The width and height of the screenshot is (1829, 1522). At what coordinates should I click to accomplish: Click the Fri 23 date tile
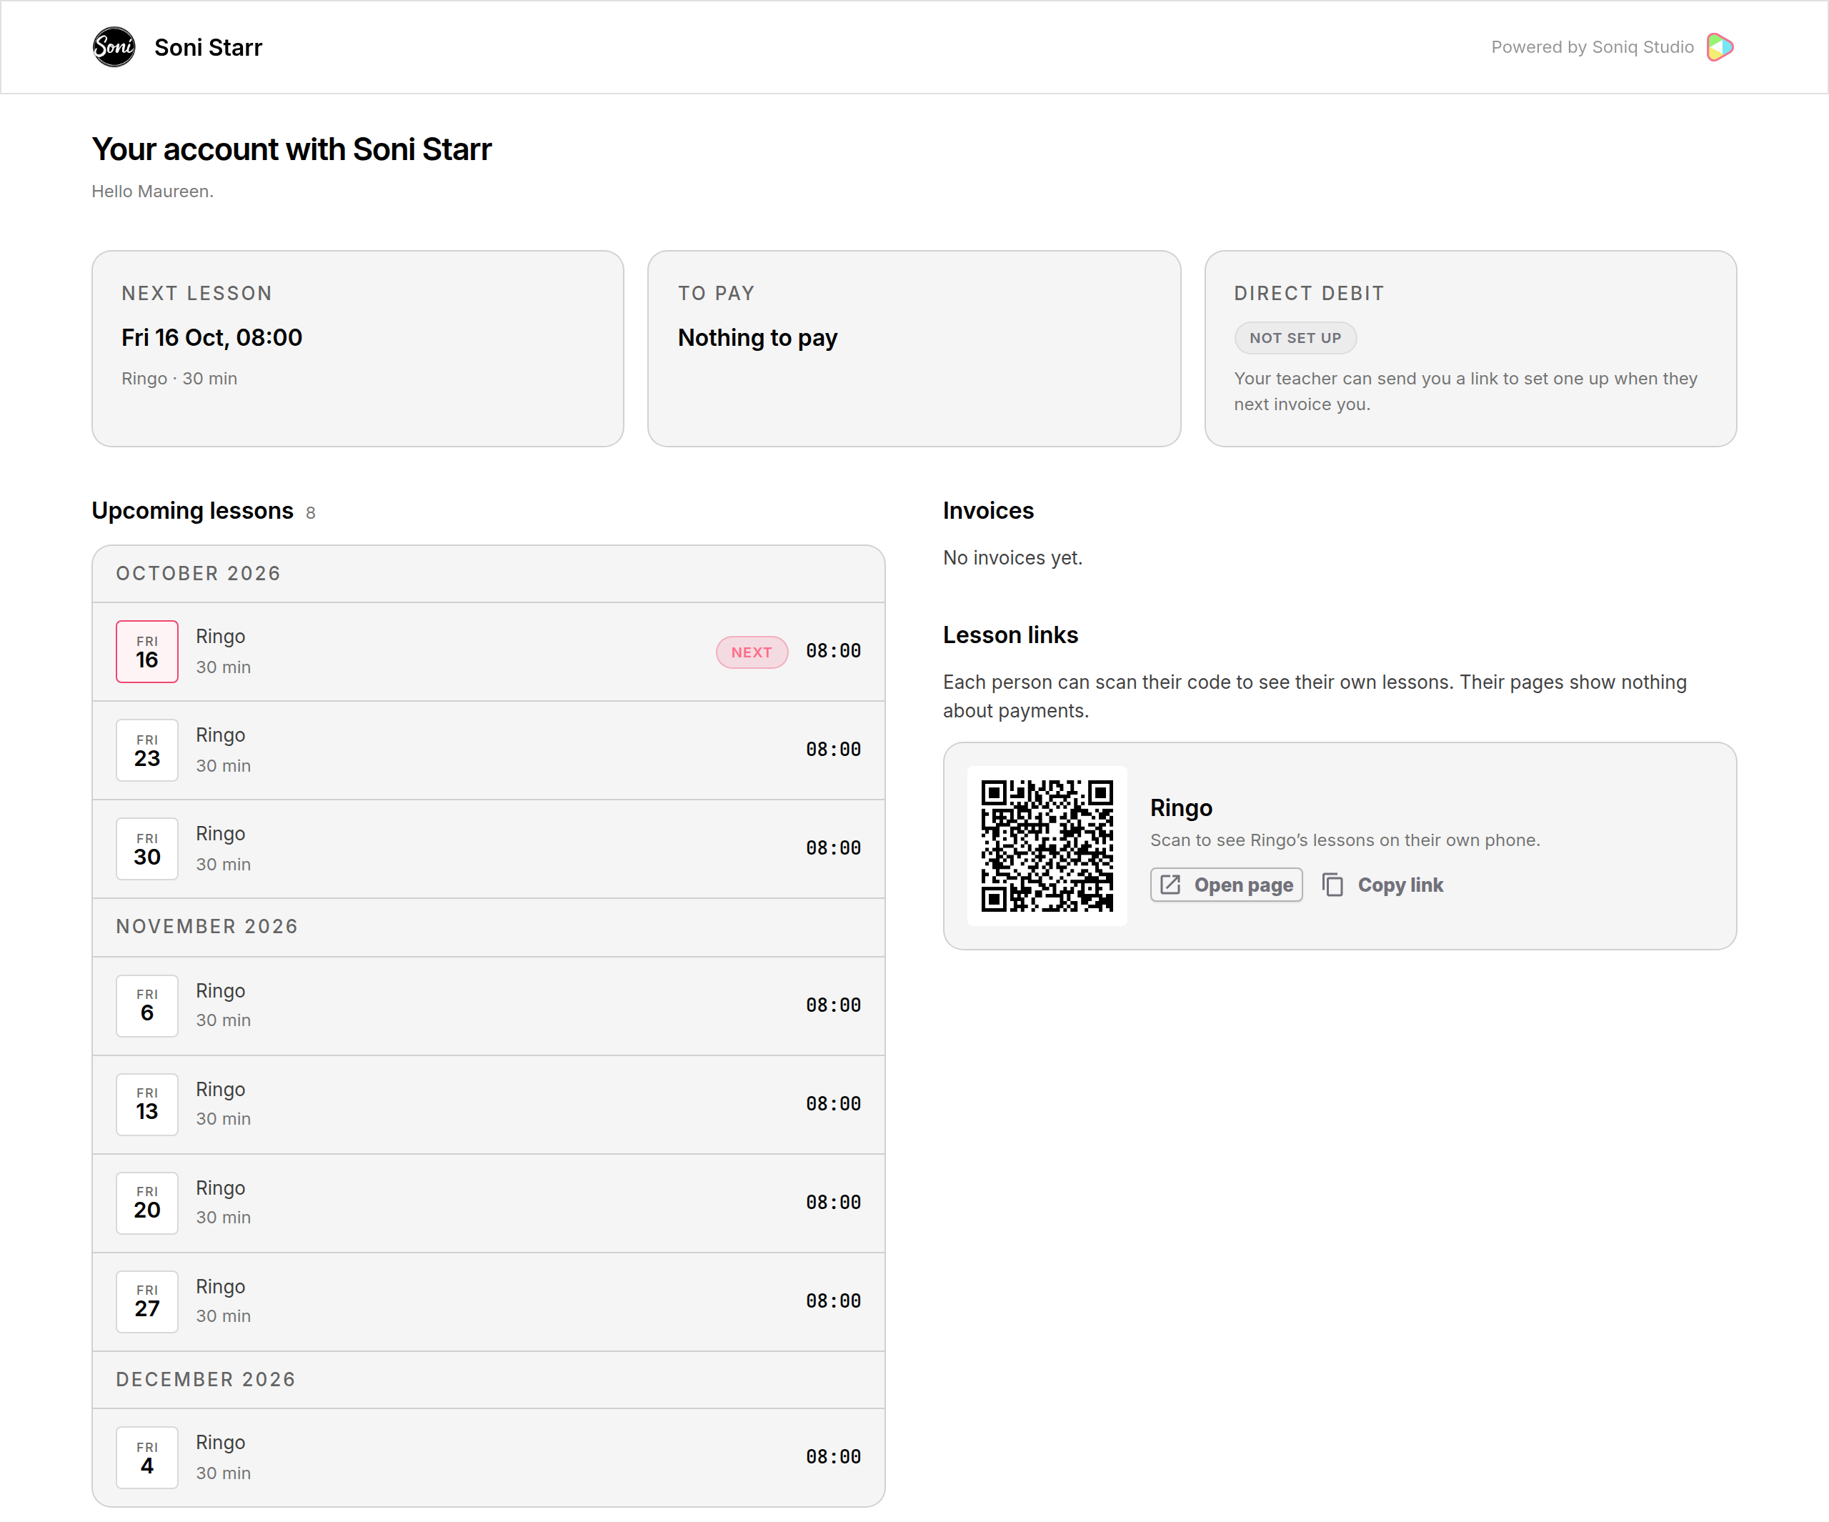(147, 750)
